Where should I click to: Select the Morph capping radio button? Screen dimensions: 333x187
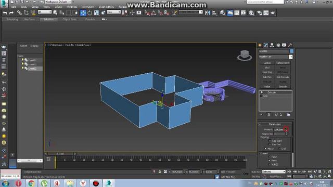pyautogui.click(x=265, y=149)
